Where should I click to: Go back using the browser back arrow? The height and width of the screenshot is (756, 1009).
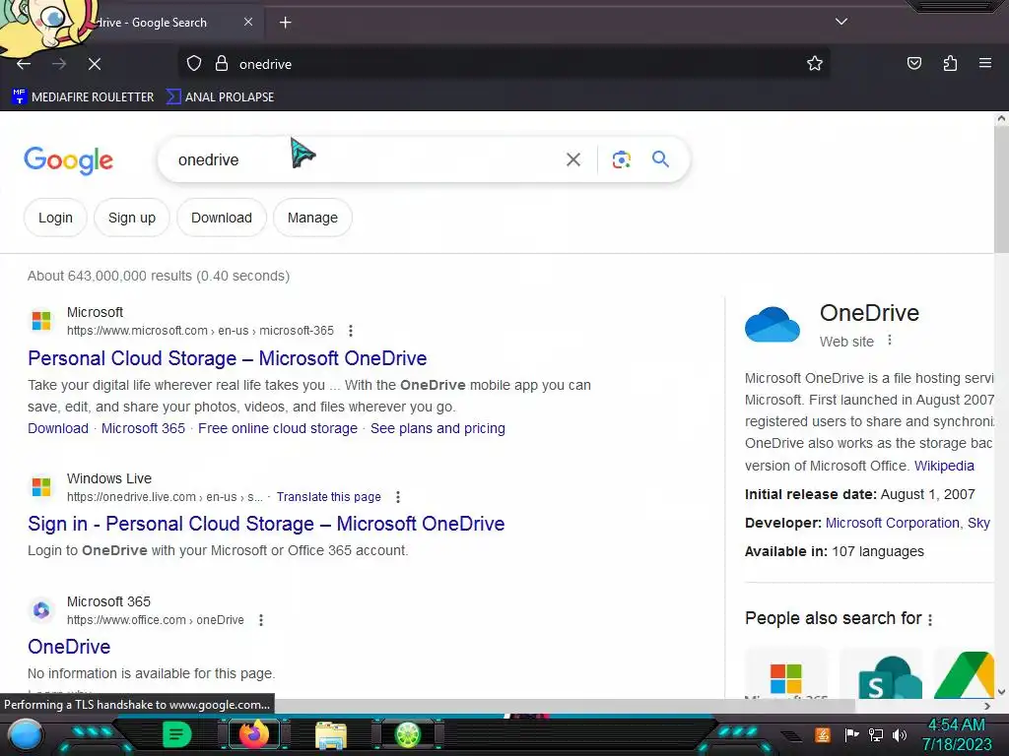click(24, 64)
